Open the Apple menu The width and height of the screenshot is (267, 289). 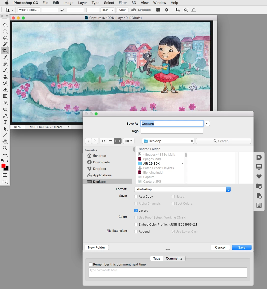tap(7, 3)
